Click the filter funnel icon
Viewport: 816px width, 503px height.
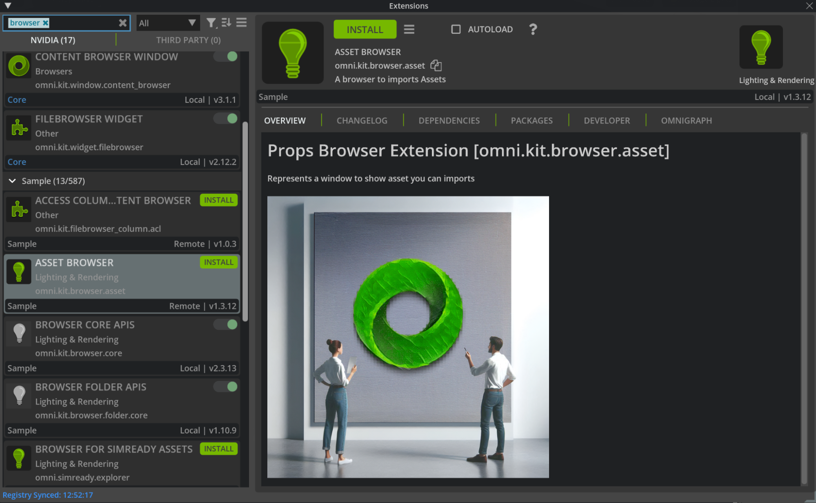point(211,23)
